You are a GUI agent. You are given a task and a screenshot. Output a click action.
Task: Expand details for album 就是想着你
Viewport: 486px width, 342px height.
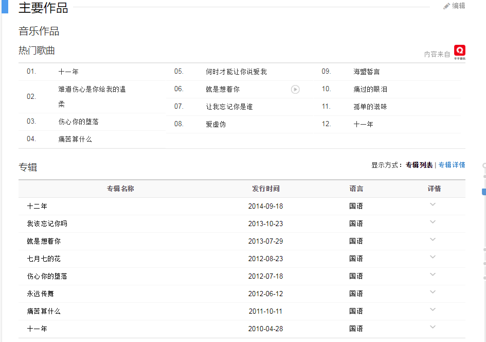point(433,240)
